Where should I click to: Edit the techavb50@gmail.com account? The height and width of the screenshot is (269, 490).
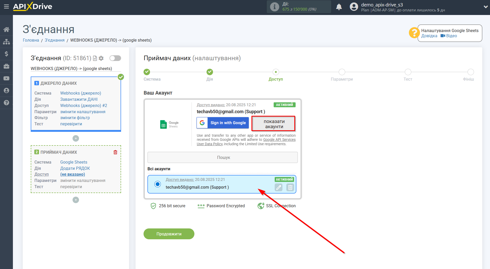(279, 187)
